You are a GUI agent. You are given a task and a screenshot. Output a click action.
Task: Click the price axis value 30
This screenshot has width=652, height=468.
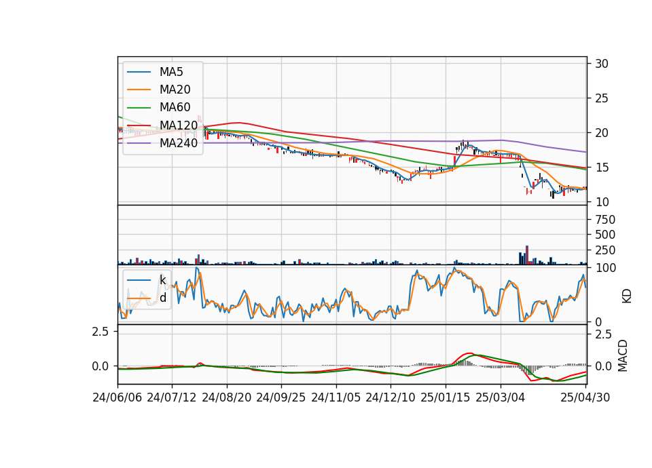tap(602, 64)
